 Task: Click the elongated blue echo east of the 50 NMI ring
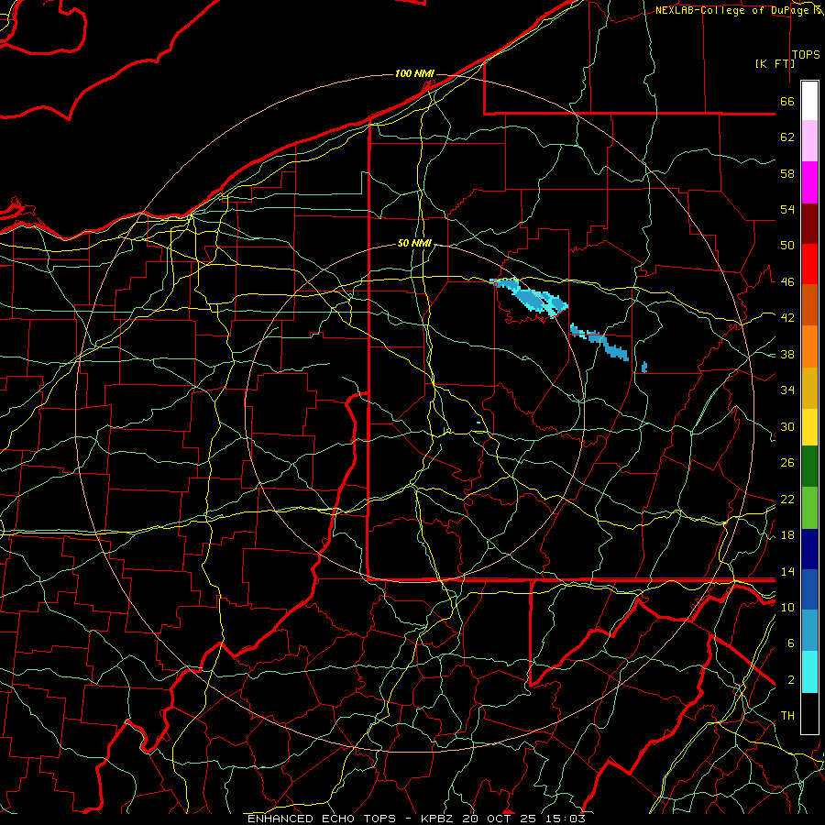599,342
